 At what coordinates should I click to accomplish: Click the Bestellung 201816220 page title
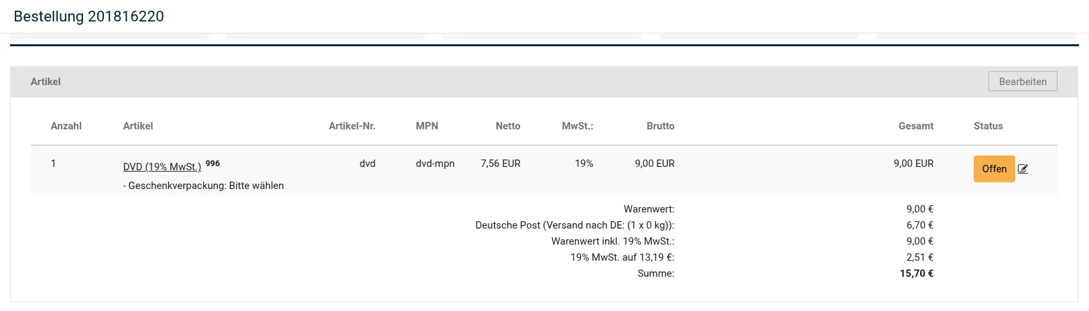click(89, 16)
